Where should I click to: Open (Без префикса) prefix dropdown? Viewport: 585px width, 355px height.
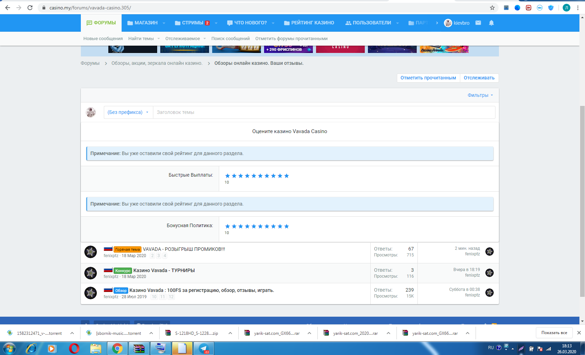tap(128, 112)
